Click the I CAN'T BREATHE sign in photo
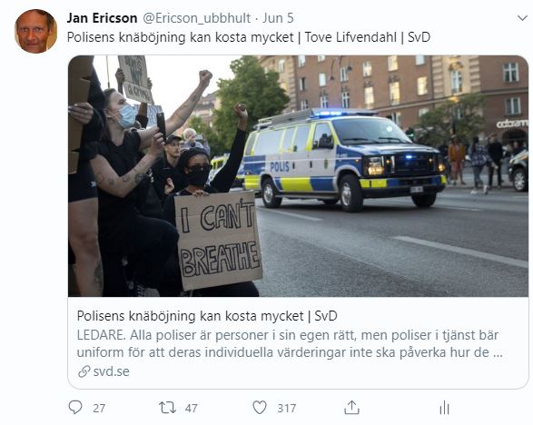The width and height of the screenshot is (533, 425). point(218,241)
